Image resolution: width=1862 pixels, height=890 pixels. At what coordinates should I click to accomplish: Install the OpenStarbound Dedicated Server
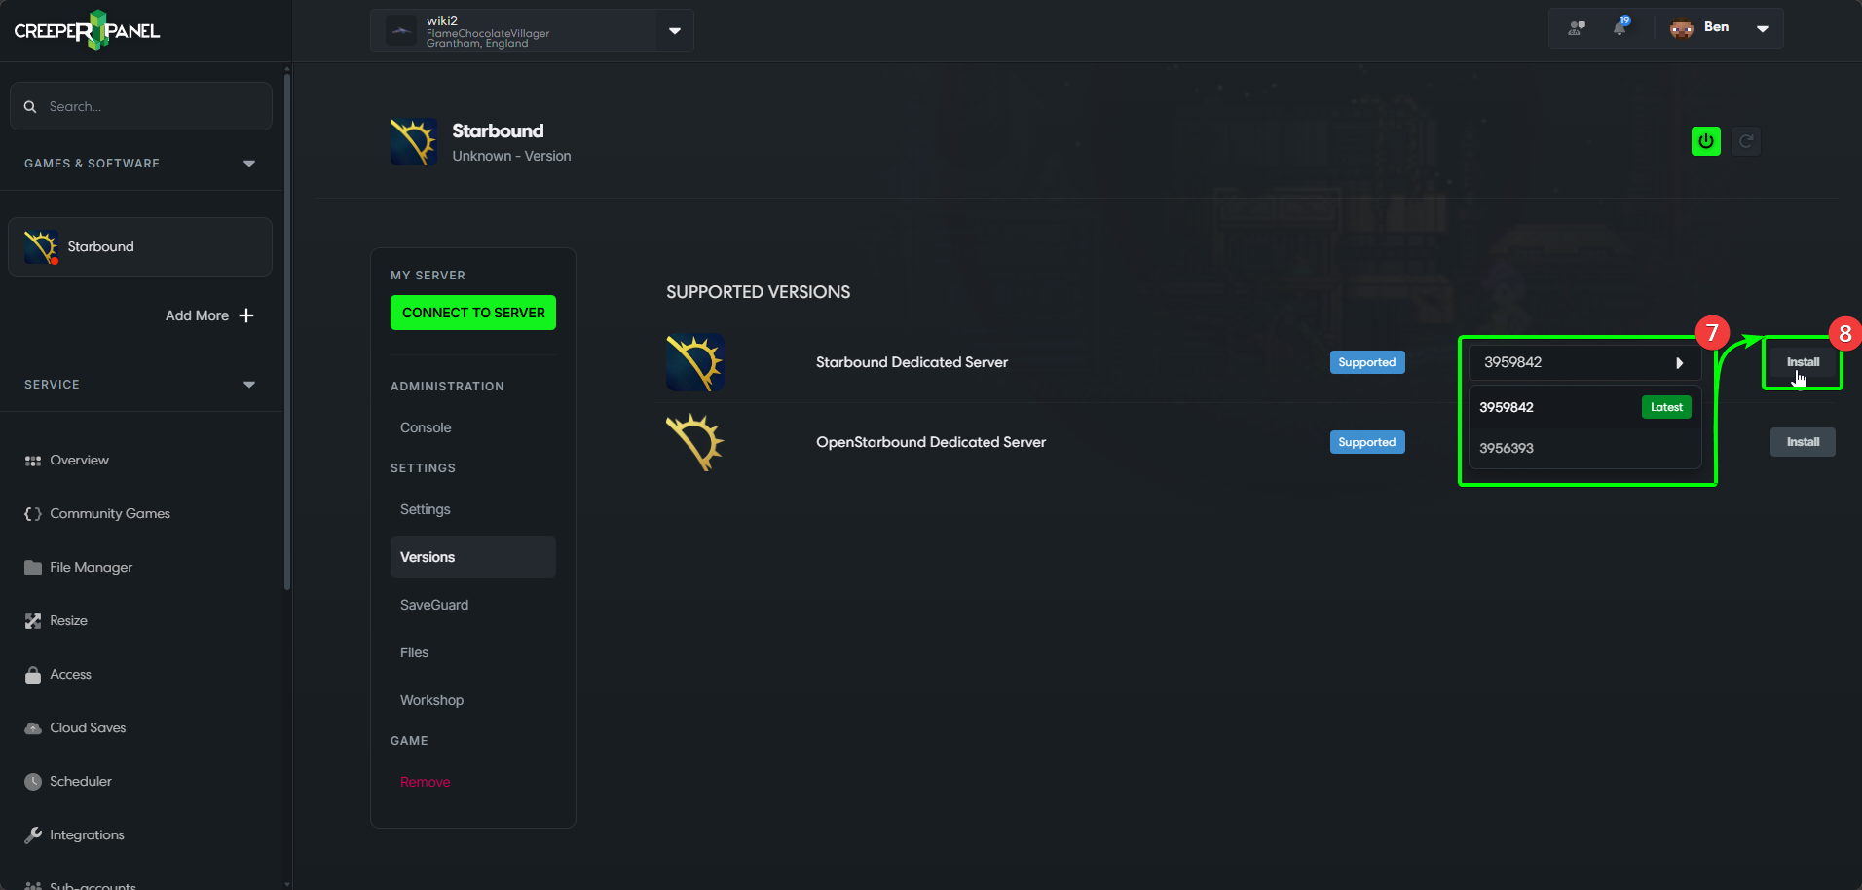tap(1802, 442)
